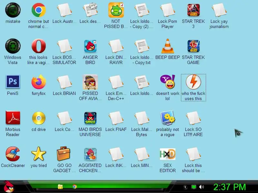Open the Angry Birds Start button

(x=9, y=187)
